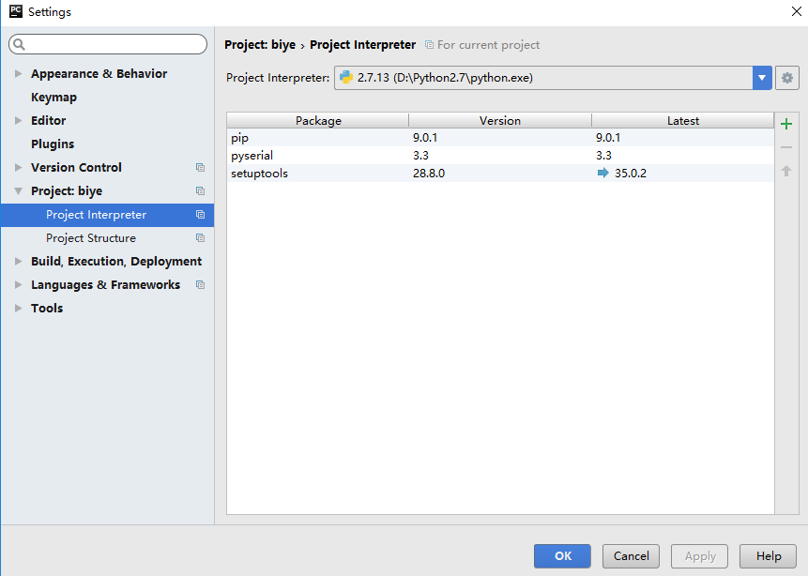The height and width of the screenshot is (576, 808).
Task: Select the Tools category
Action: (47, 308)
